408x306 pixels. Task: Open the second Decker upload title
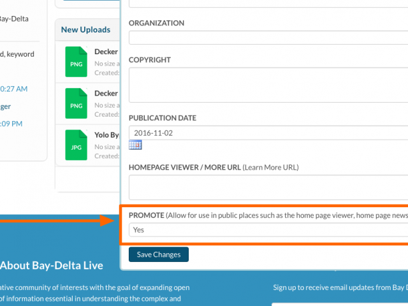pos(106,94)
